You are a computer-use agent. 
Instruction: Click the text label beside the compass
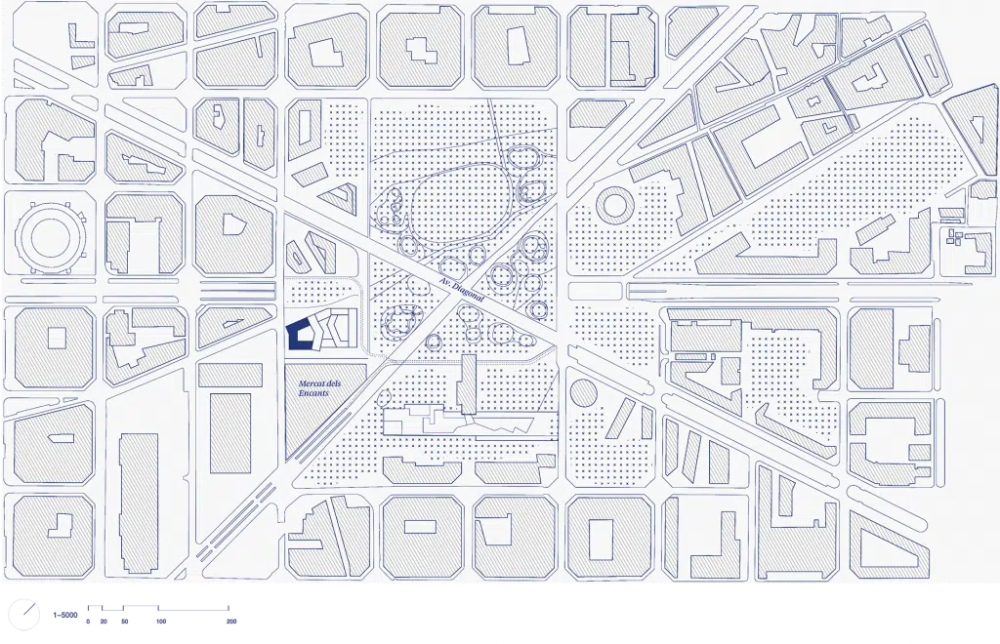pyautogui.click(x=62, y=616)
